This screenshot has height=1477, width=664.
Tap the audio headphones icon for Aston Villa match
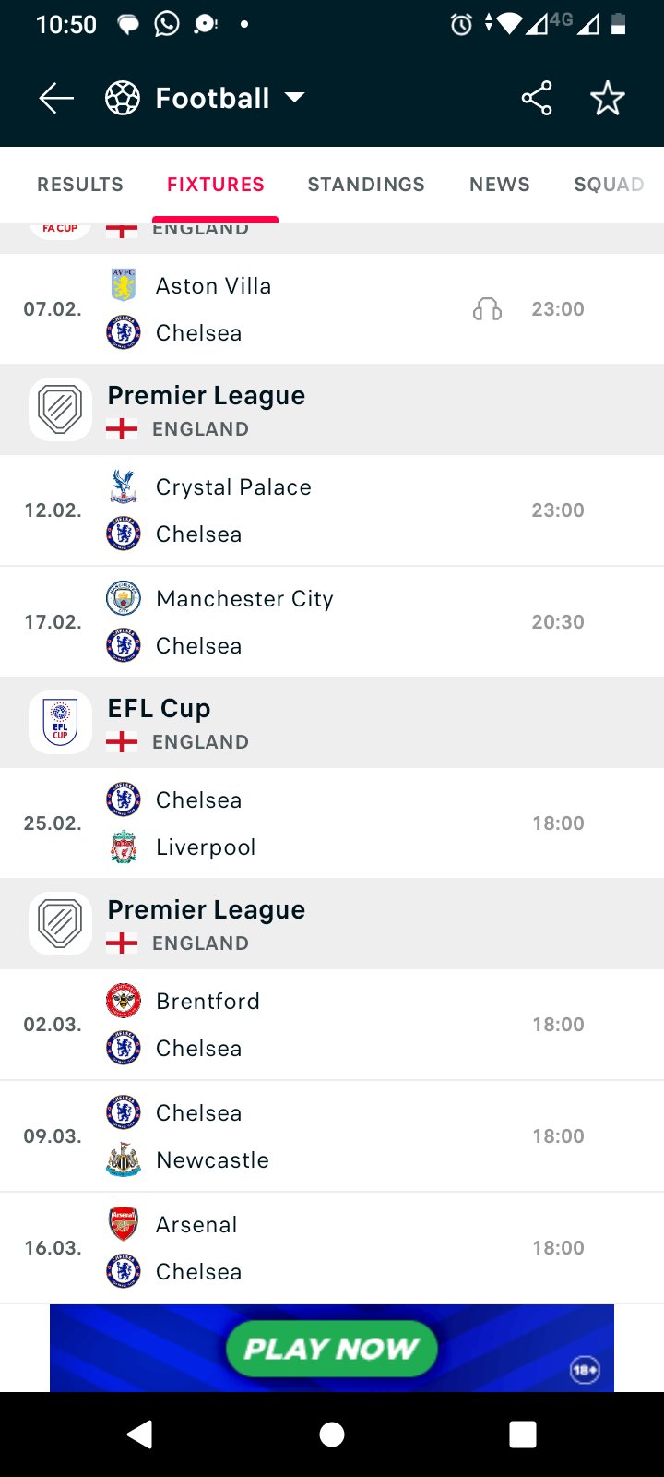487,309
